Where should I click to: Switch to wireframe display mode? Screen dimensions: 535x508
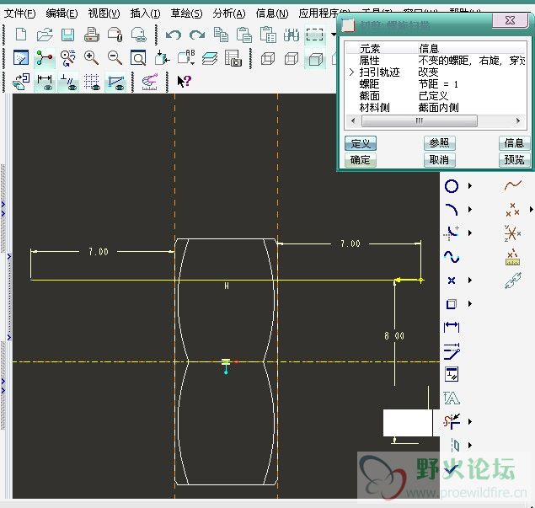point(268,58)
